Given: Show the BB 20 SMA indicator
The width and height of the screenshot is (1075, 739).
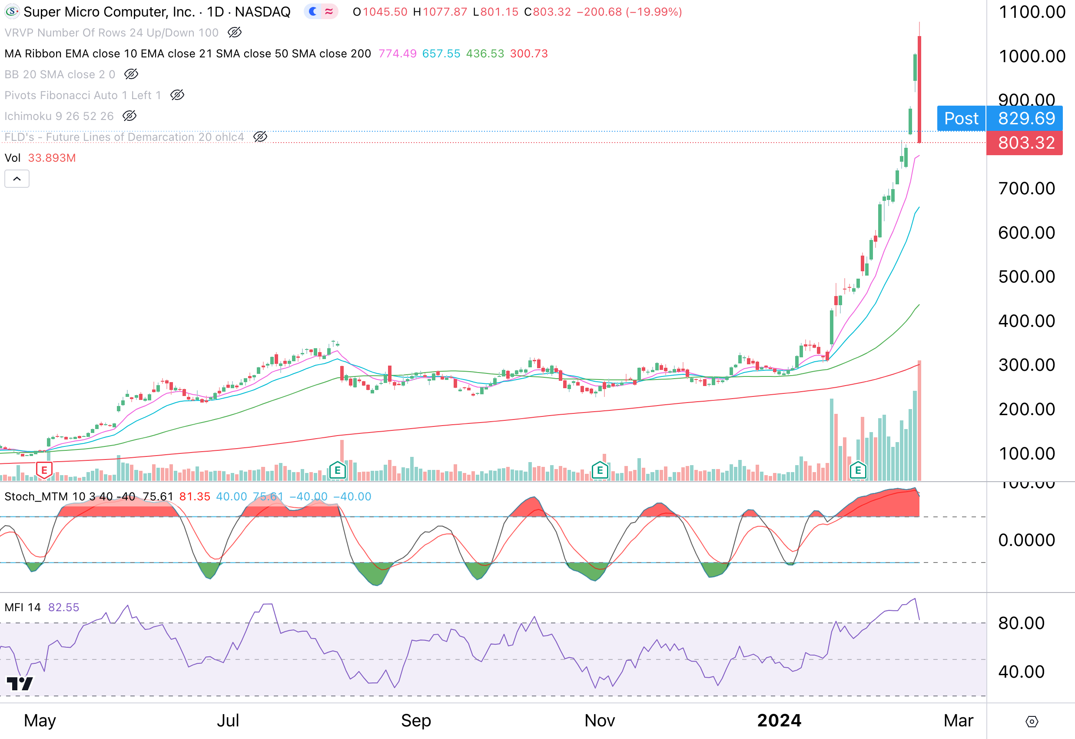Looking at the screenshot, I should (131, 74).
